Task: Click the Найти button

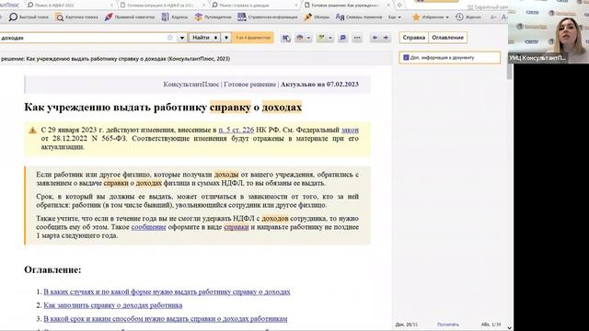Action: (204, 38)
